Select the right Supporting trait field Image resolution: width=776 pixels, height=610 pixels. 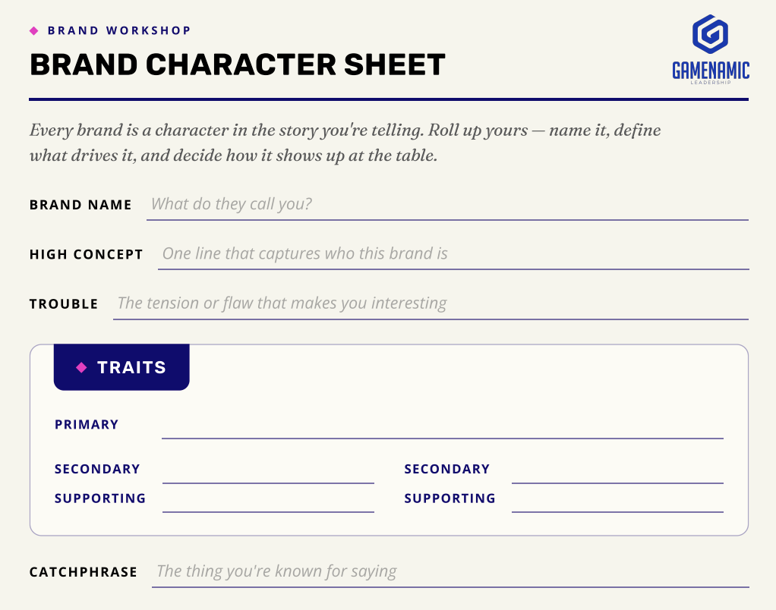pyautogui.click(x=617, y=500)
